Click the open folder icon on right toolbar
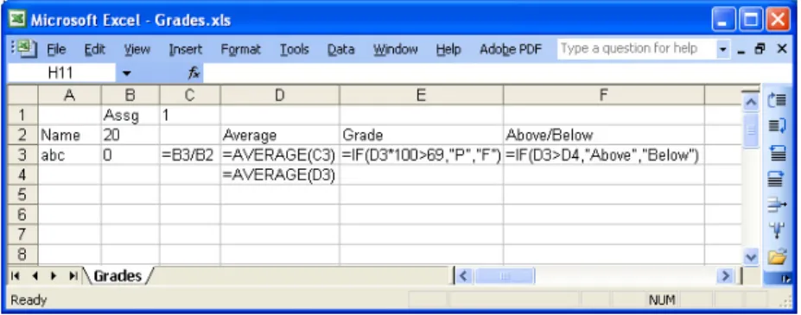 777,257
